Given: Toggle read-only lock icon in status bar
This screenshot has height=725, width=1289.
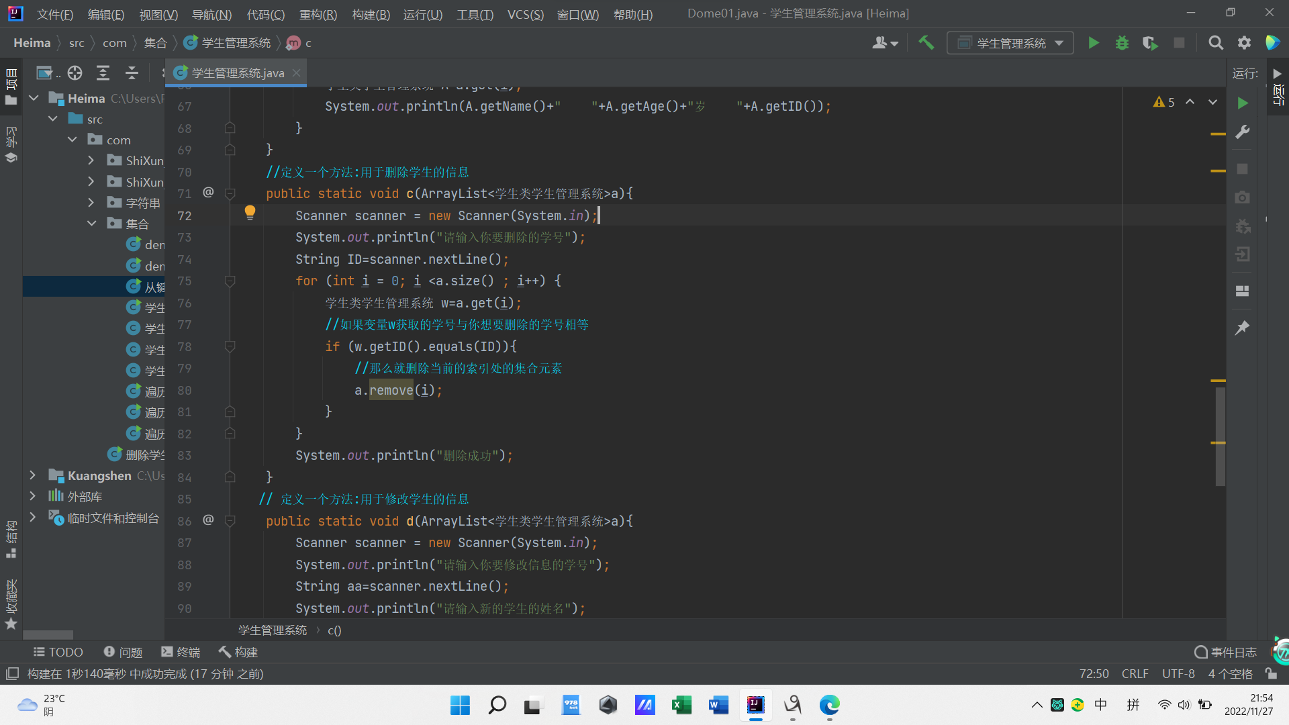Looking at the screenshot, I should (x=1270, y=673).
